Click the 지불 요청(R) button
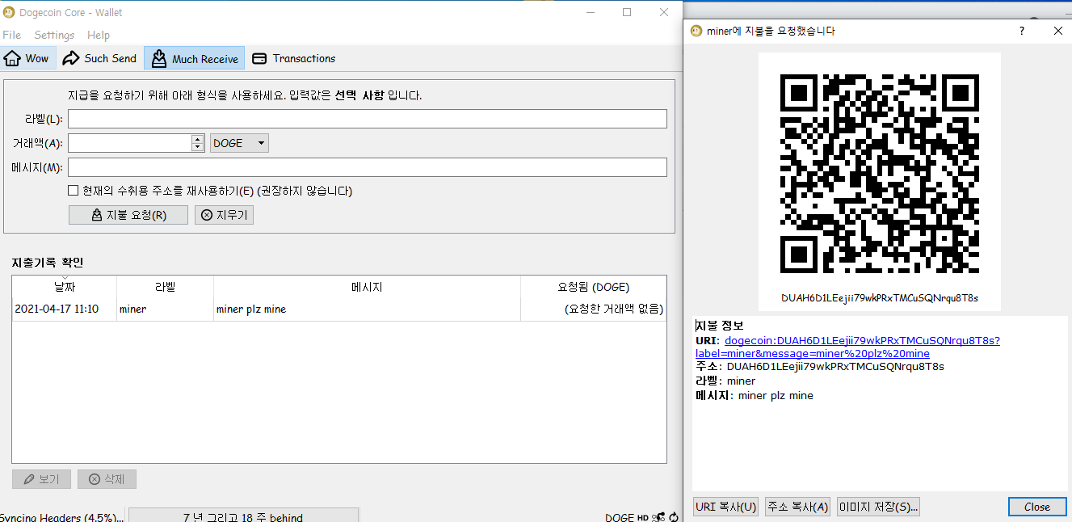 (x=128, y=215)
